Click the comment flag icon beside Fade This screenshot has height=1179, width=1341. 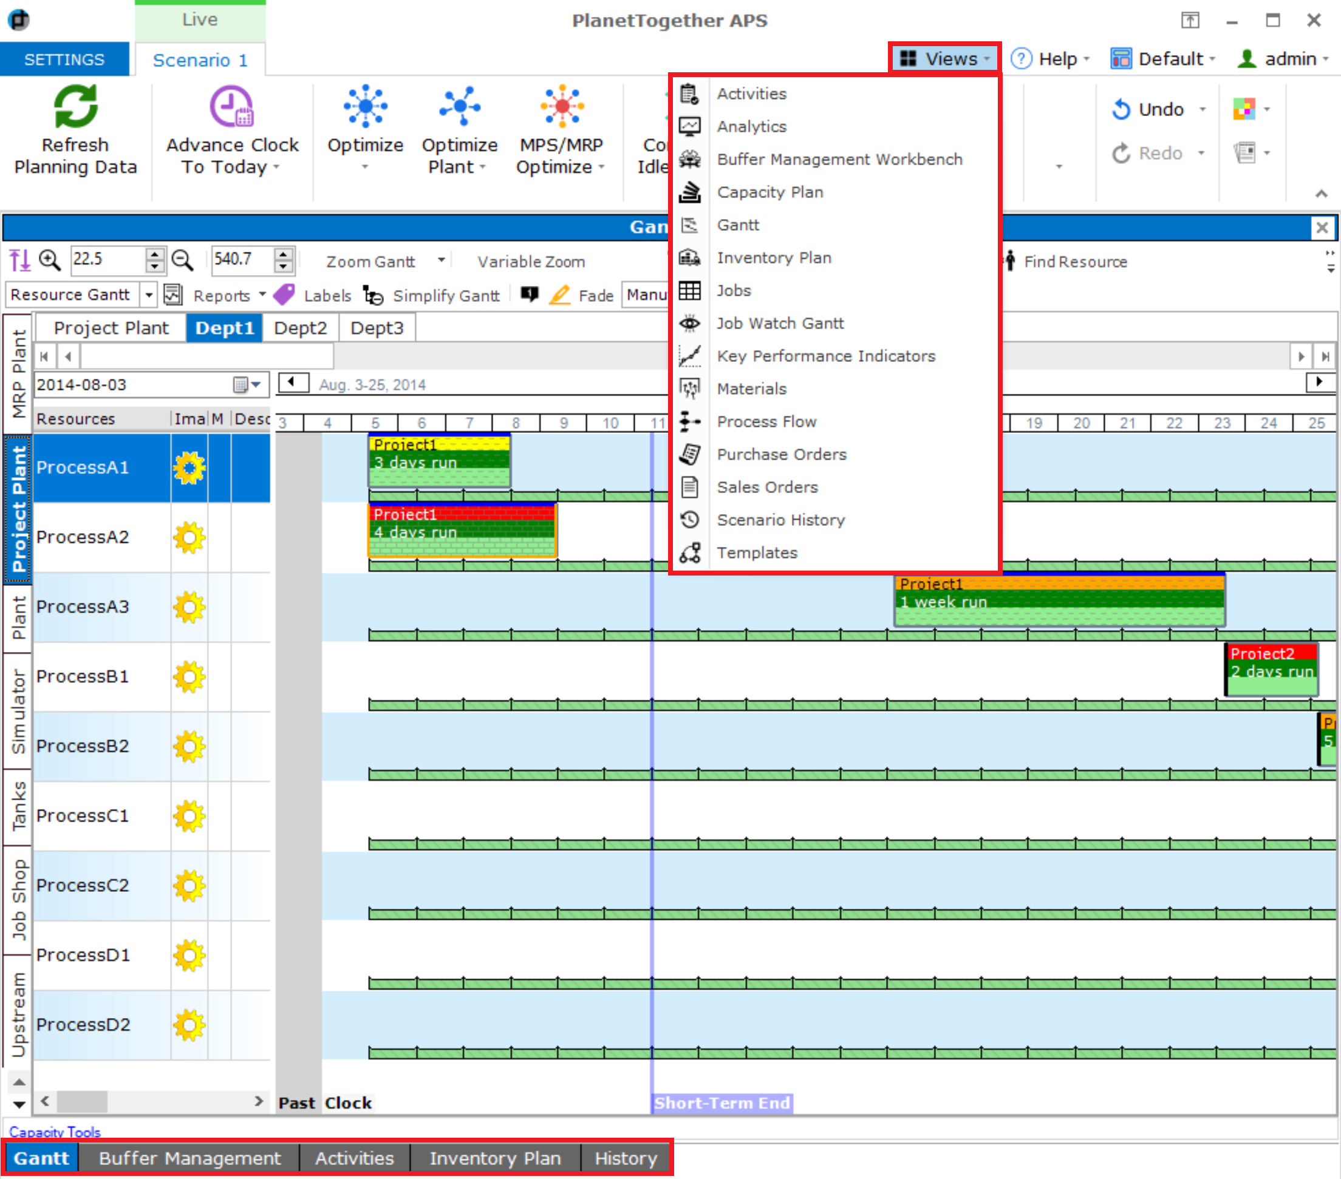click(530, 294)
